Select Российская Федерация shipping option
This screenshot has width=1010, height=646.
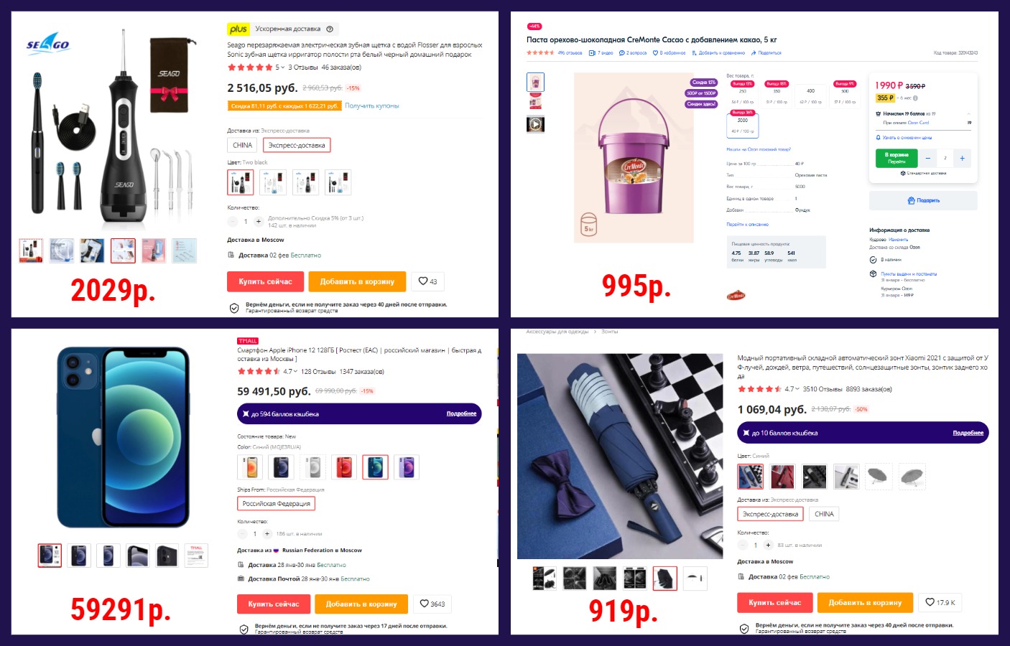point(276,503)
